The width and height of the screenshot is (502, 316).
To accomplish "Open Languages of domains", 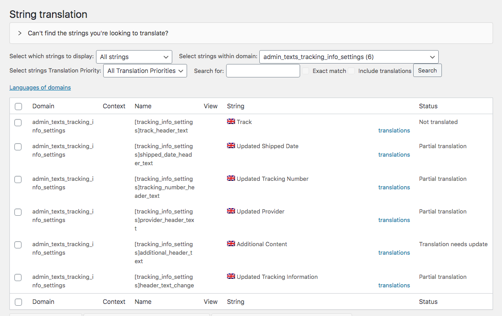I will [40, 87].
